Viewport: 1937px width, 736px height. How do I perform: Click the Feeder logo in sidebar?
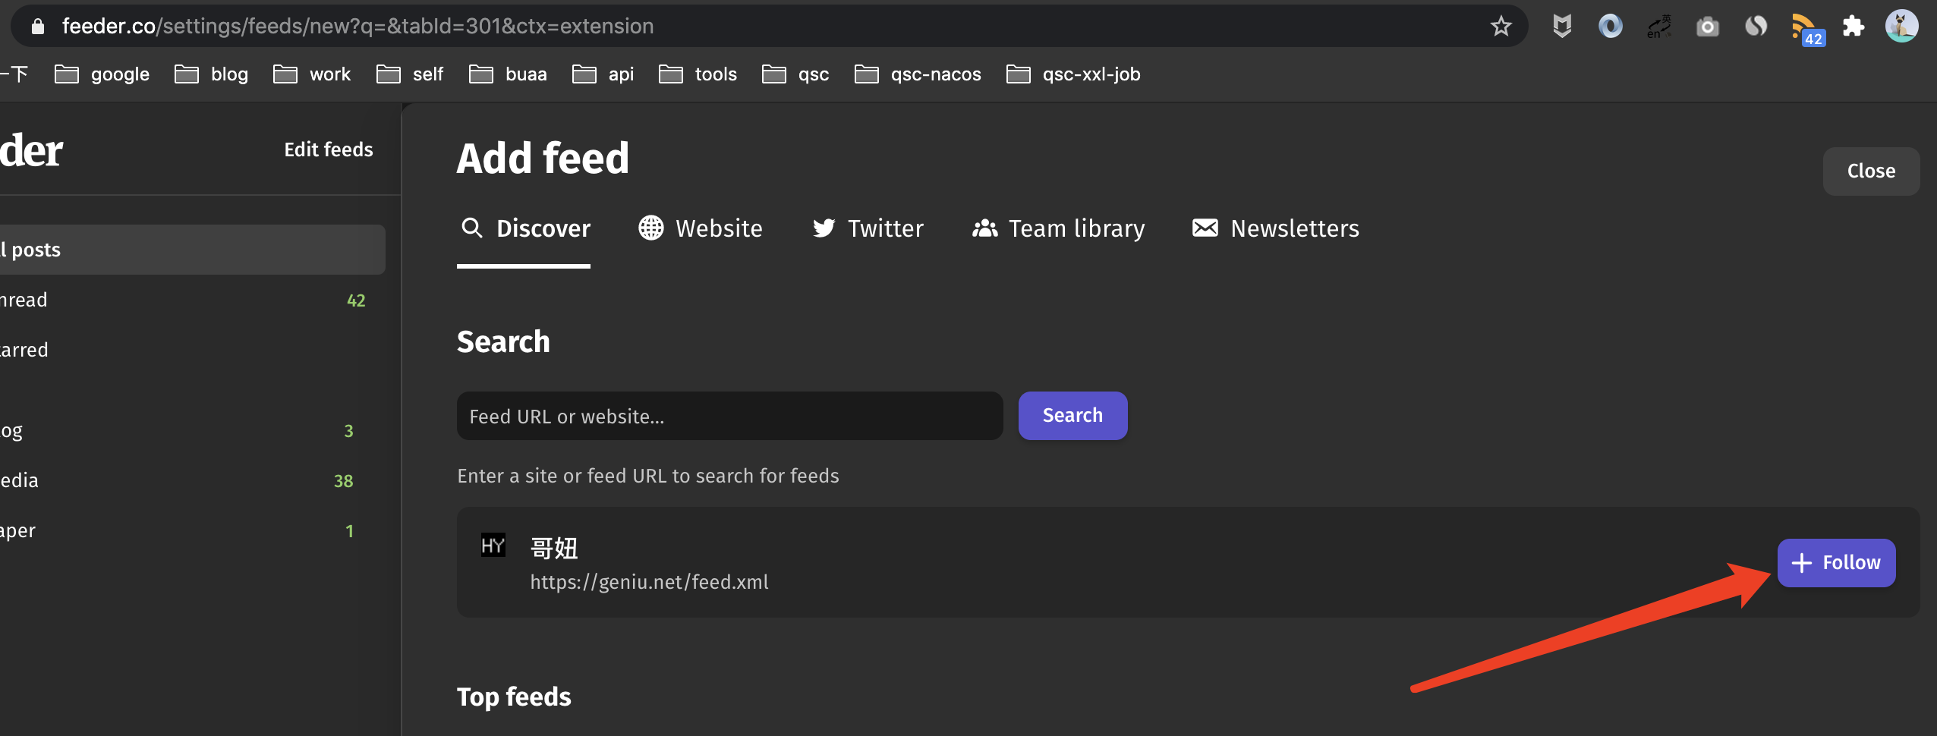[31, 151]
